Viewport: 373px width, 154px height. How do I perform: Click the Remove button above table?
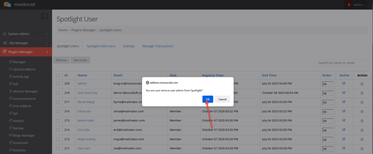(x=61, y=60)
